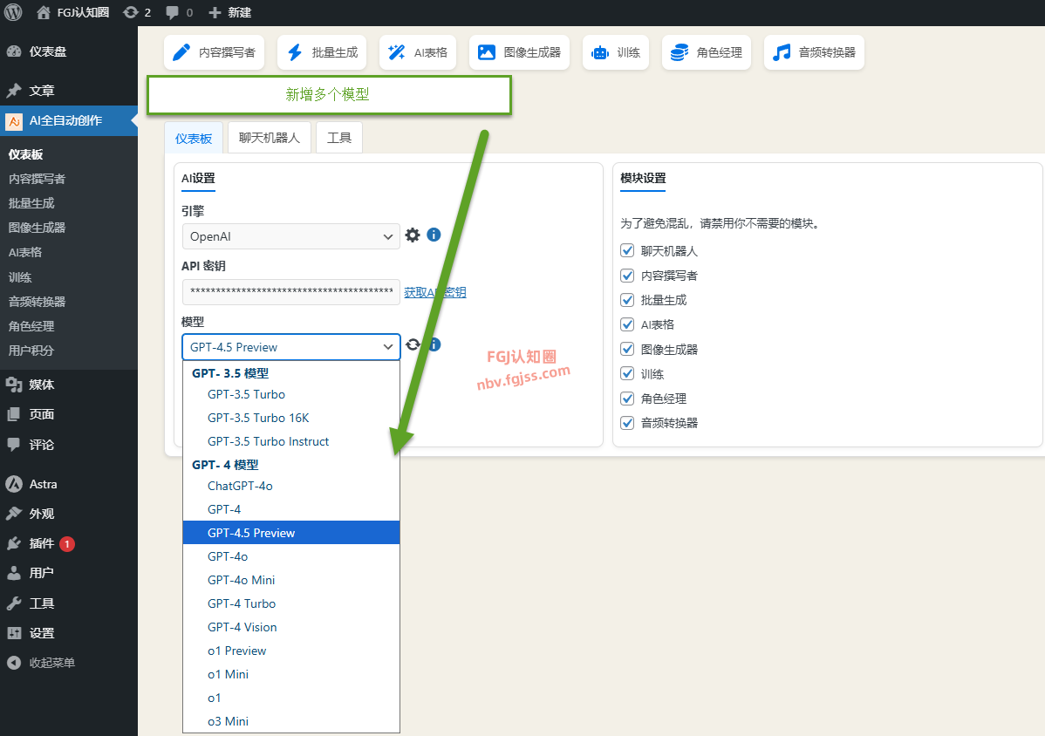The width and height of the screenshot is (1045, 736).
Task: Open 文章 posts pin menu
Action: click(x=69, y=91)
